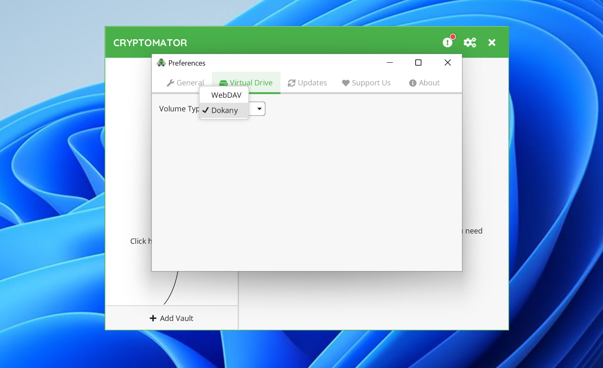Click the info icon next to About
This screenshot has height=368, width=603.
(412, 83)
